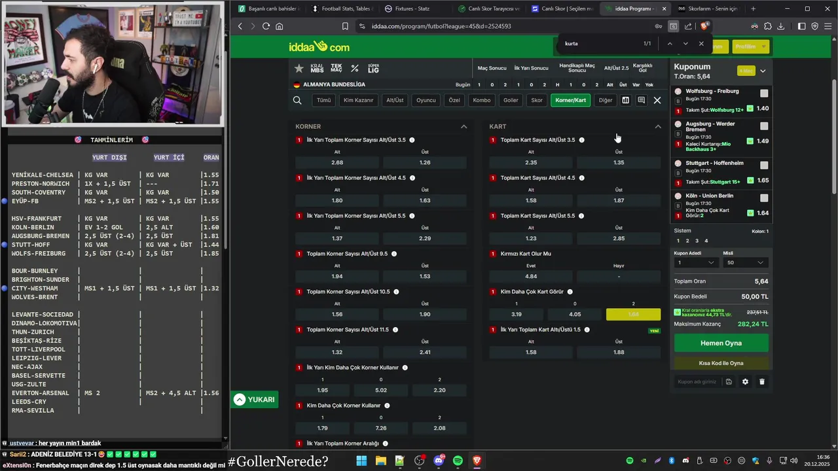Image resolution: width=838 pixels, height=471 pixels.
Task: Open the comments icon in market bar
Action: point(641,100)
